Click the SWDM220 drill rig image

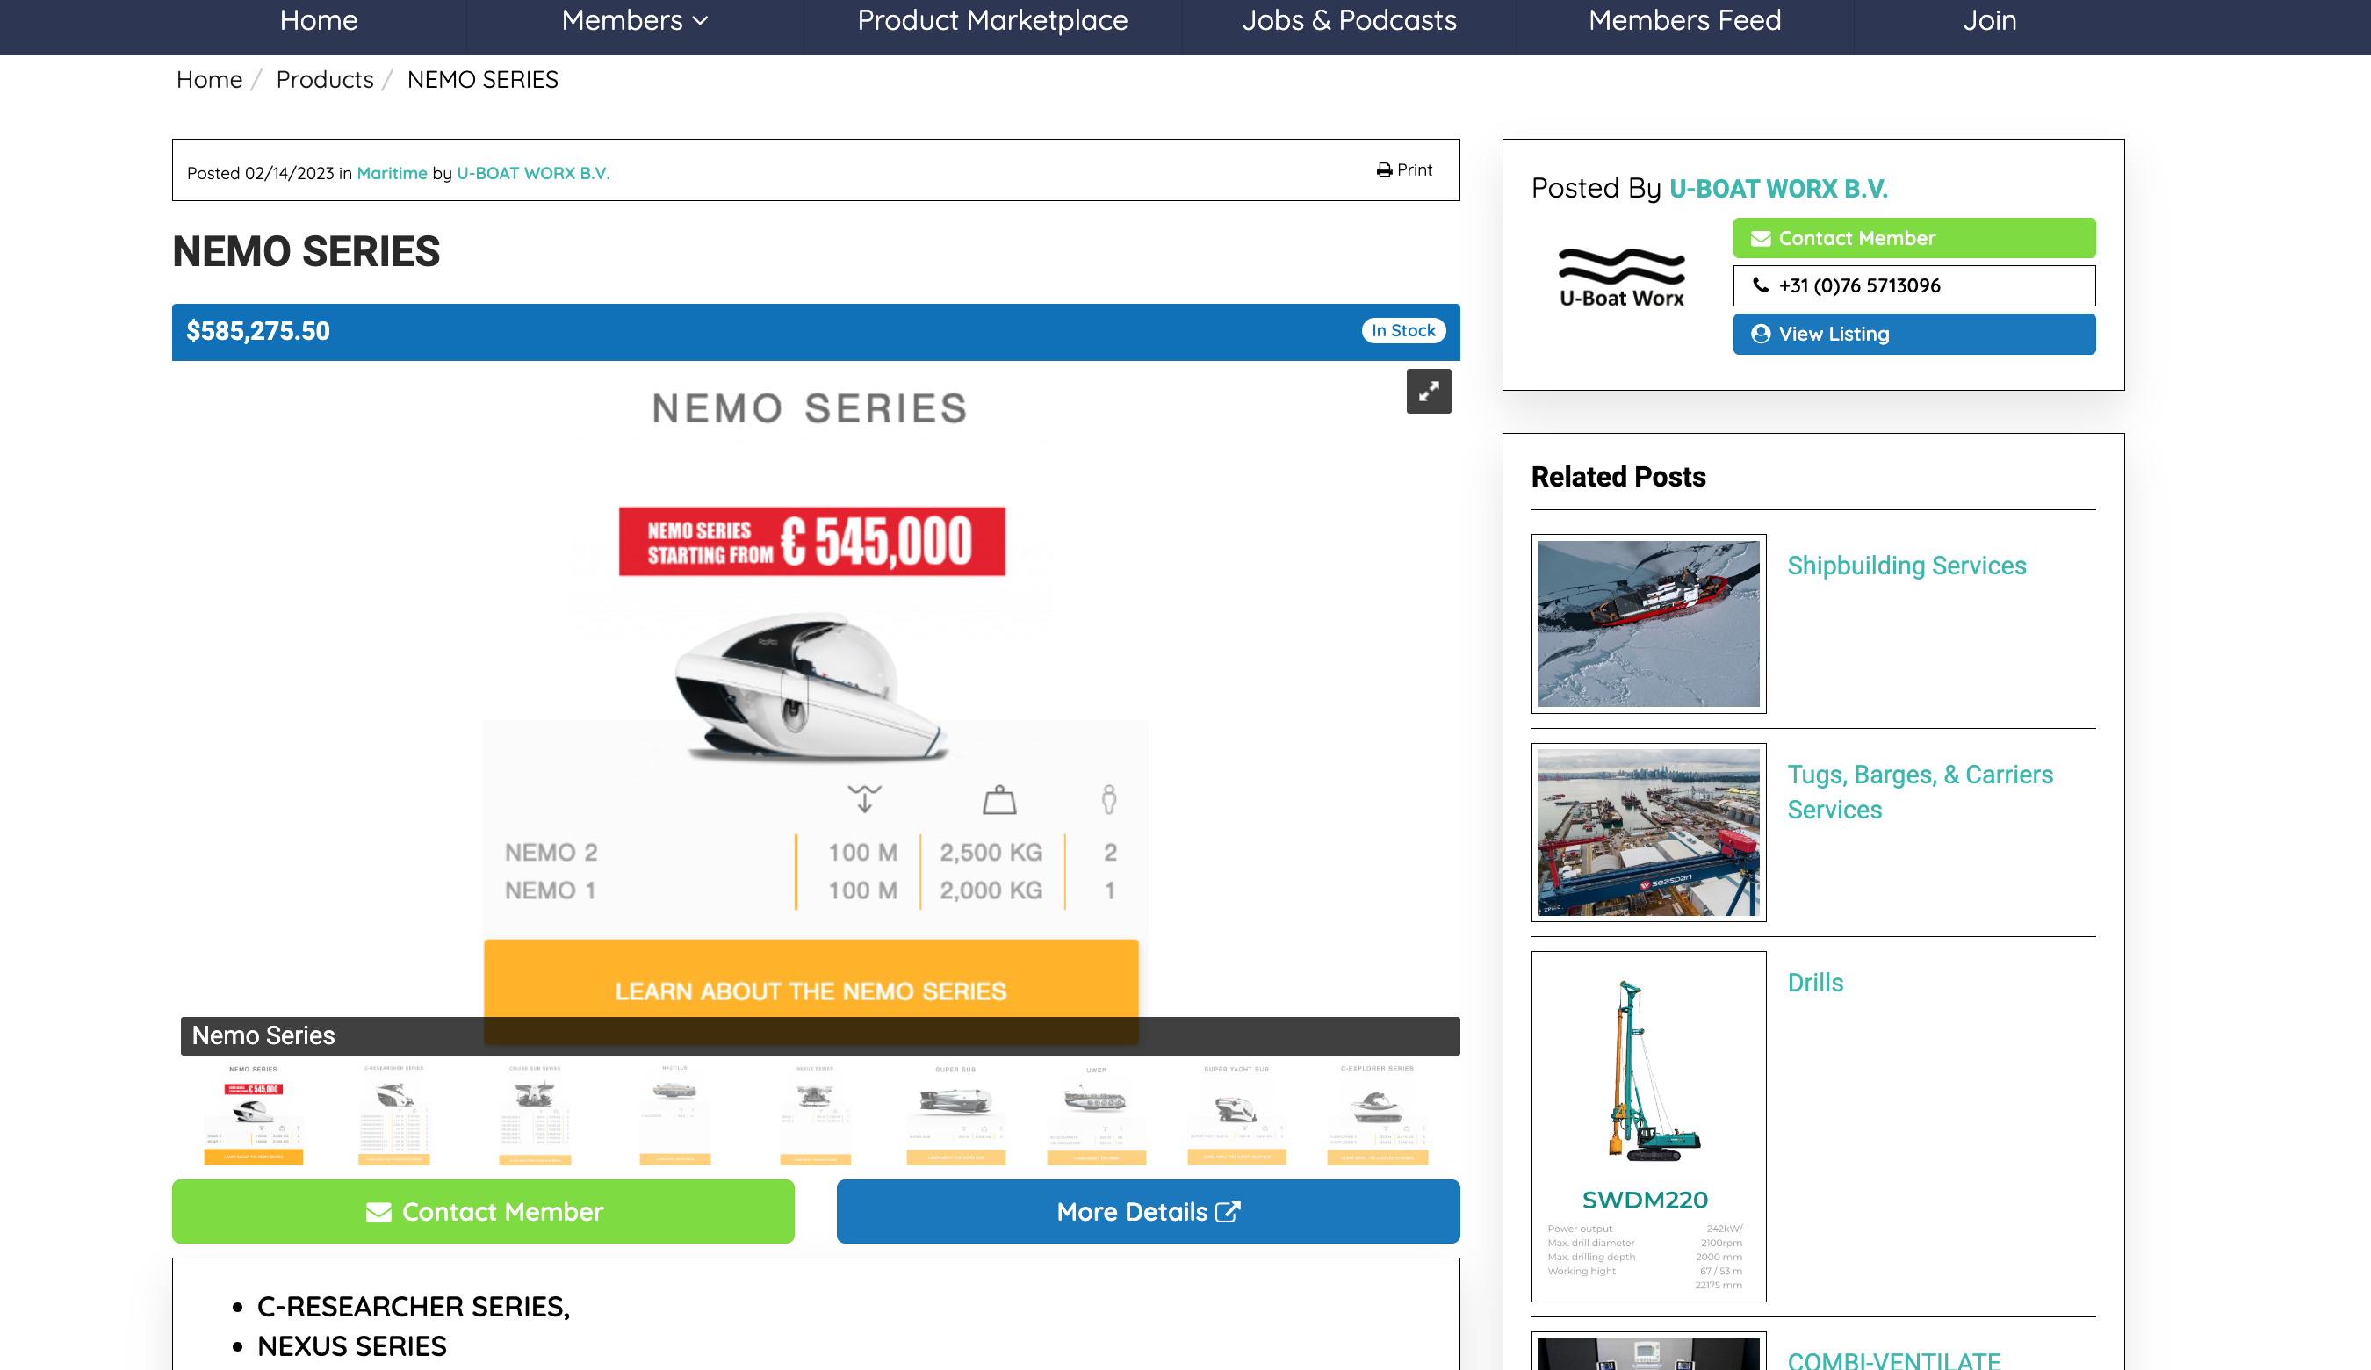1648,1126
